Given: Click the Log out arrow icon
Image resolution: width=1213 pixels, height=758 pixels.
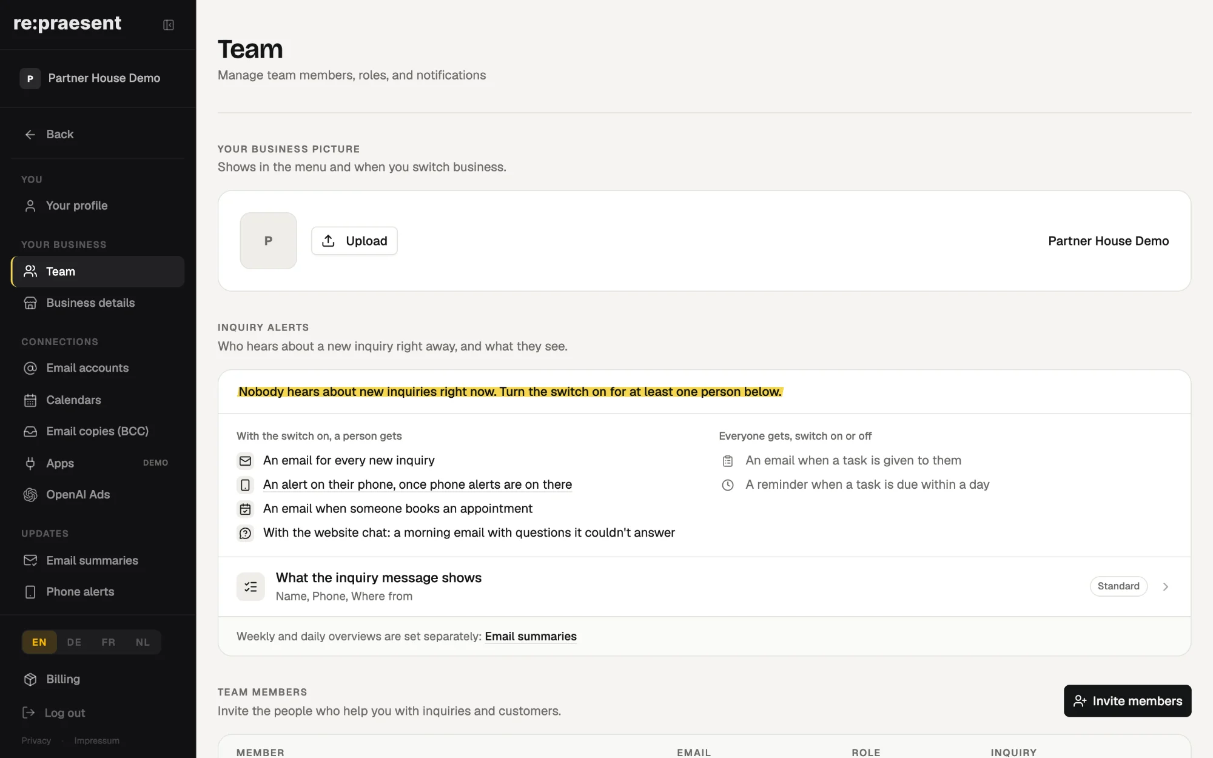Looking at the screenshot, I should pos(29,713).
